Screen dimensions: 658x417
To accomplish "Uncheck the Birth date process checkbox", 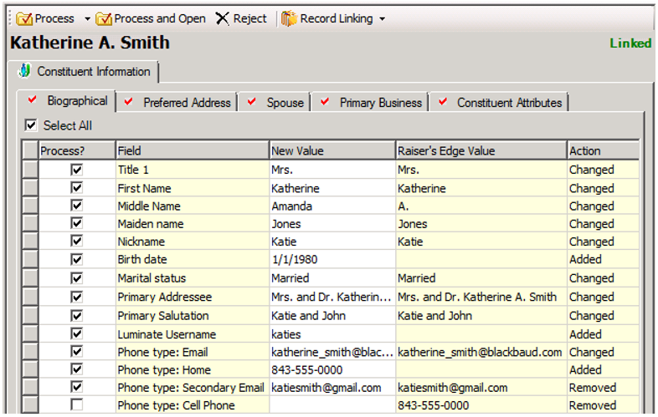I will (77, 259).
